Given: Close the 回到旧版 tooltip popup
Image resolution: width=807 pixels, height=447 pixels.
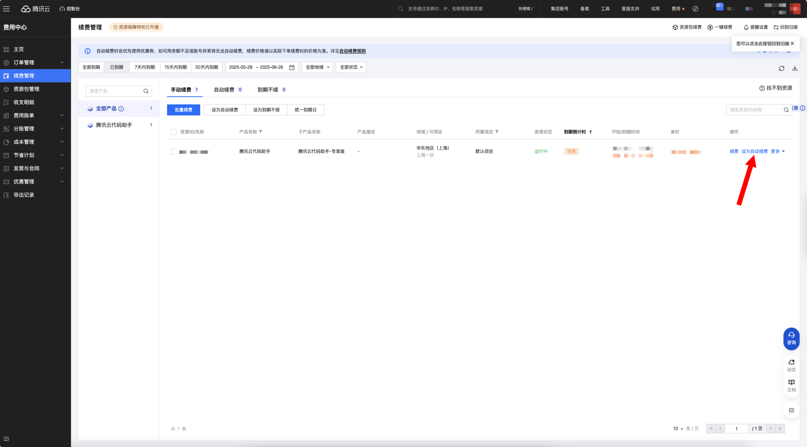Looking at the screenshot, I should tap(792, 43).
